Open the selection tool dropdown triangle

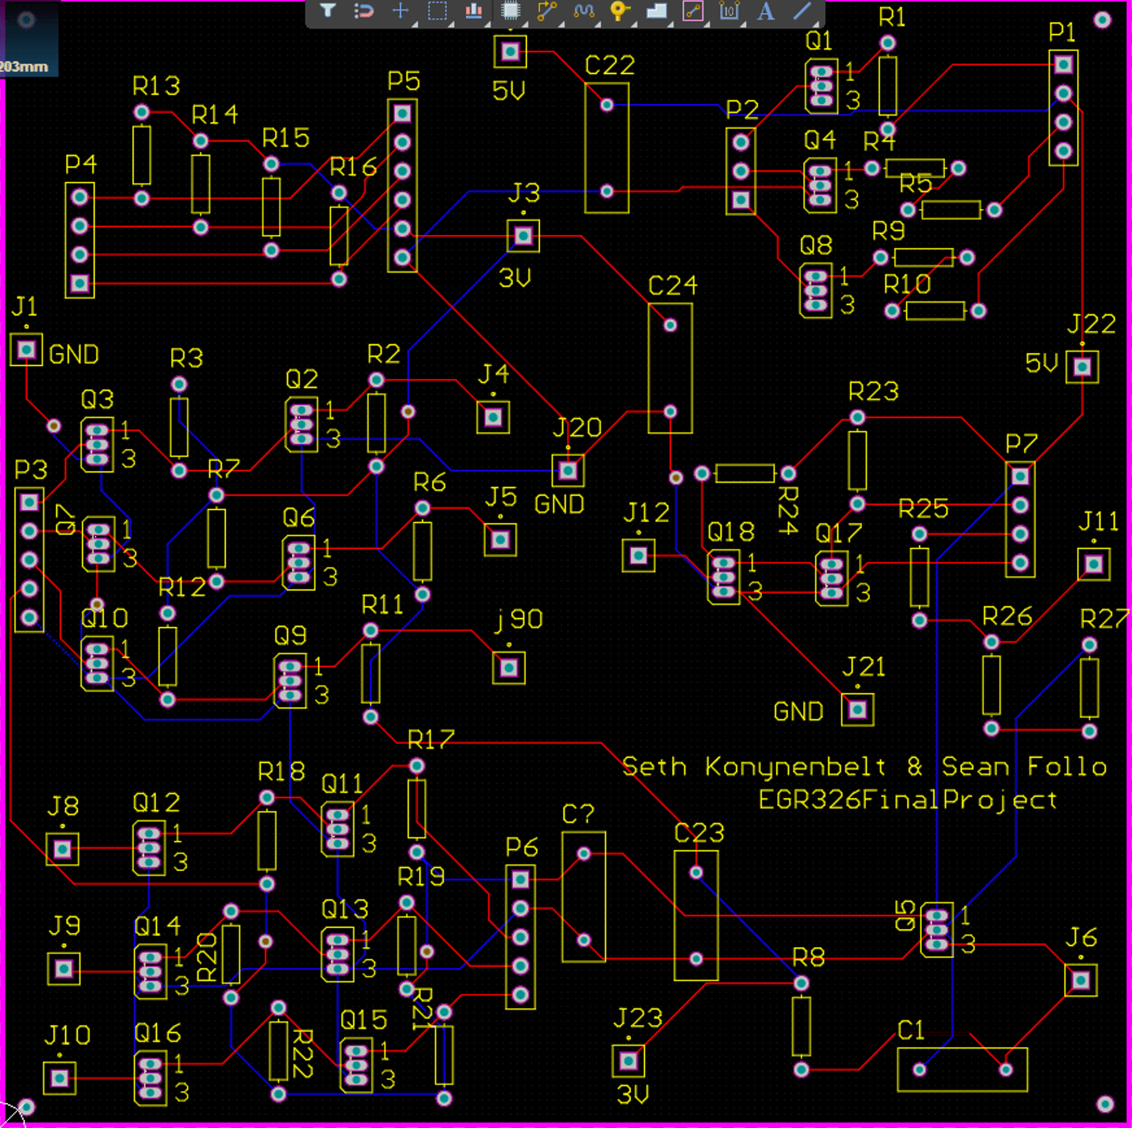(451, 23)
